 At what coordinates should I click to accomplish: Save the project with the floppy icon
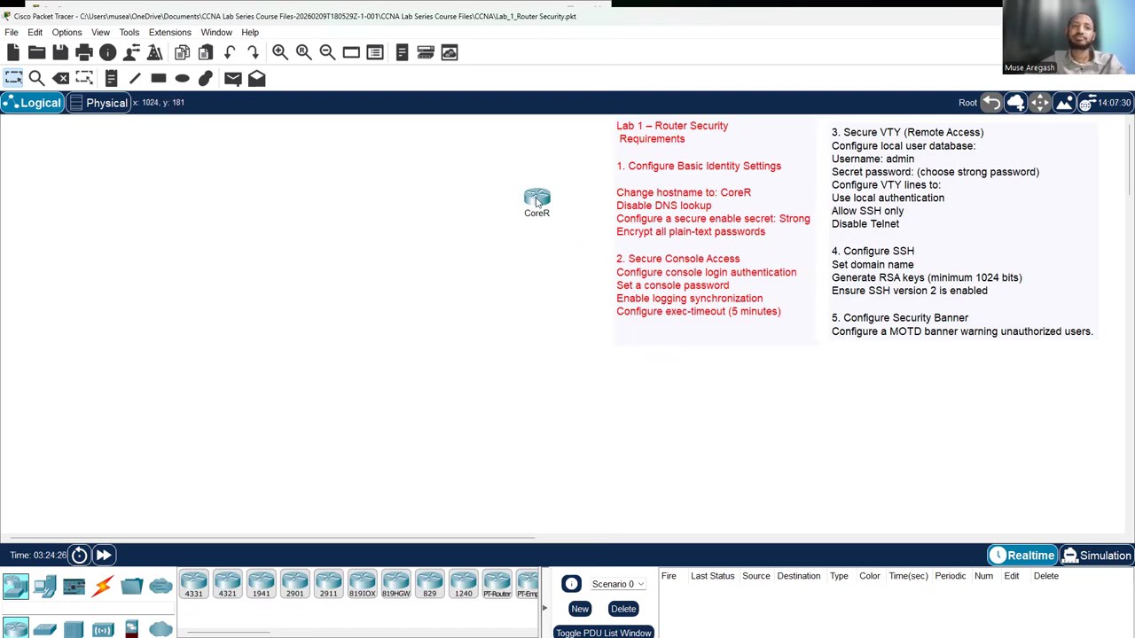point(60,52)
